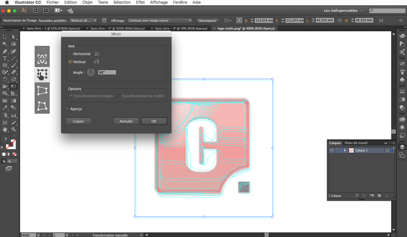This screenshot has height=237, width=407.
Task: Confirm Miroir dialog with OK
Action: point(154,121)
